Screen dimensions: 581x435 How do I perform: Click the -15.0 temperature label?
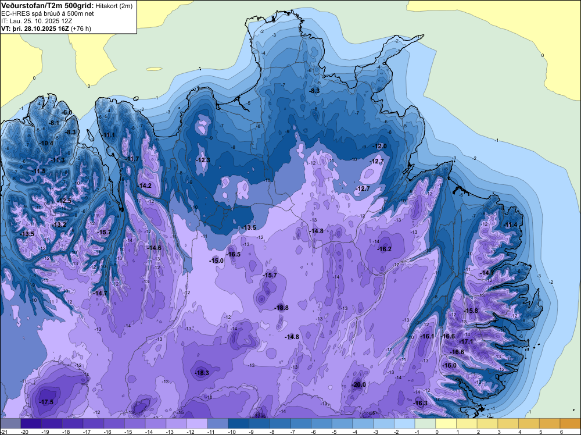coord(216,261)
